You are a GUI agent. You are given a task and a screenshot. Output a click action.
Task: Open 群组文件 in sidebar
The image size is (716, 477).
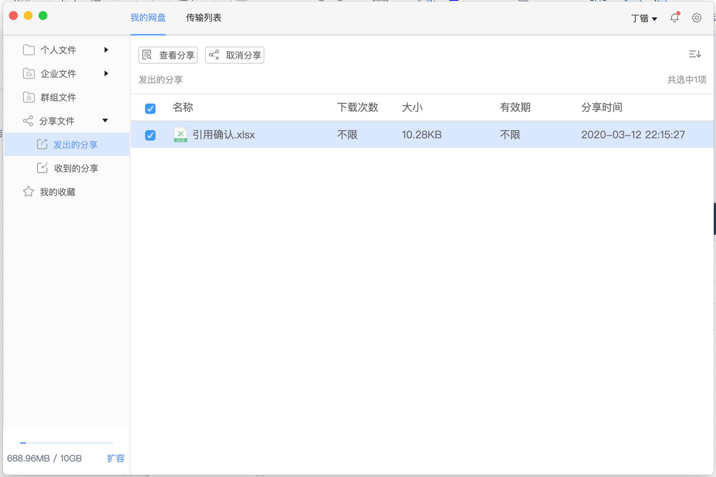pyautogui.click(x=67, y=97)
